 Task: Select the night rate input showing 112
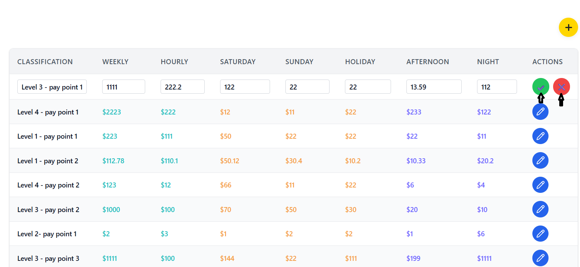(497, 86)
